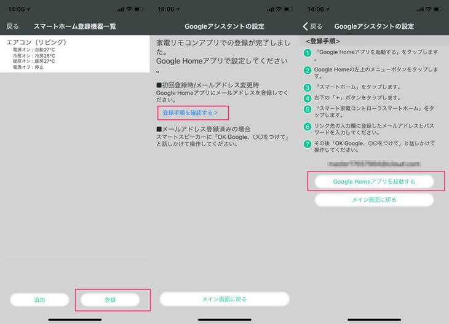The height and width of the screenshot is (324, 449).
Task: Open the 登録手順を確認する link
Action: (x=190, y=113)
